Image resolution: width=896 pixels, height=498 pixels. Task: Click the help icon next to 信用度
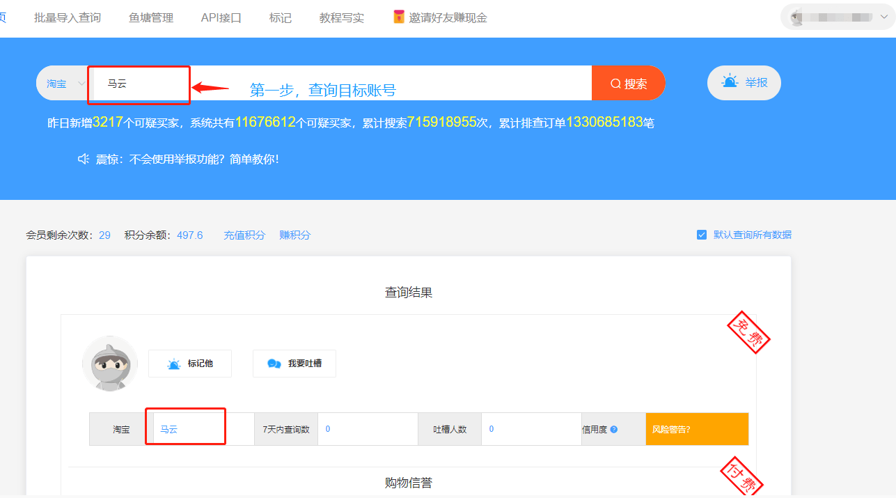(614, 430)
